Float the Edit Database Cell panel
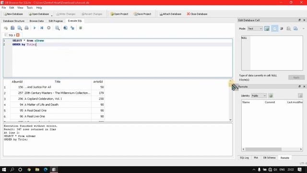The image size is (307, 173). [x=299, y=20]
